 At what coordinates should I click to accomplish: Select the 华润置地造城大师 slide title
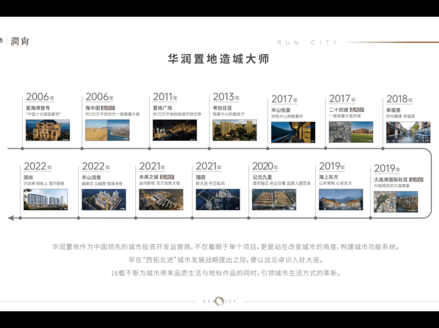coord(218,59)
